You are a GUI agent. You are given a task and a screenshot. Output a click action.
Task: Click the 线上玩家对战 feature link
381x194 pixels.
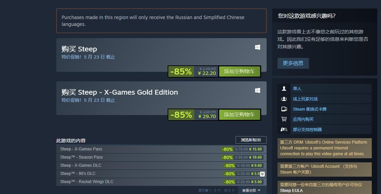tap(305, 99)
